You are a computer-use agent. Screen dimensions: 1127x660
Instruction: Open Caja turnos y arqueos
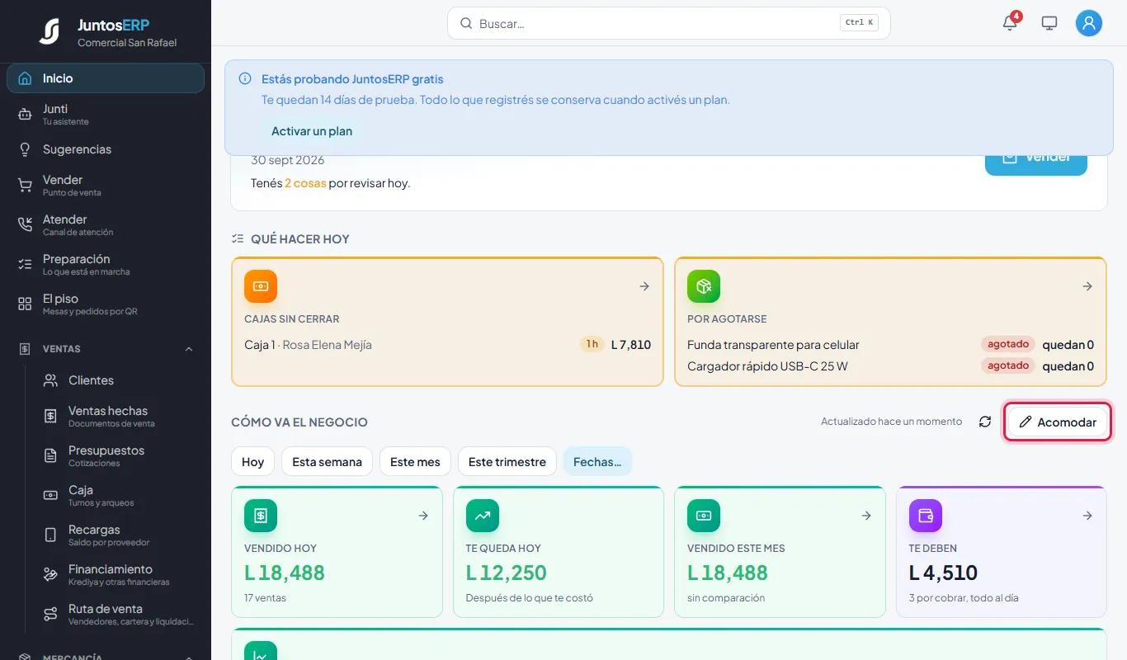(x=118, y=496)
